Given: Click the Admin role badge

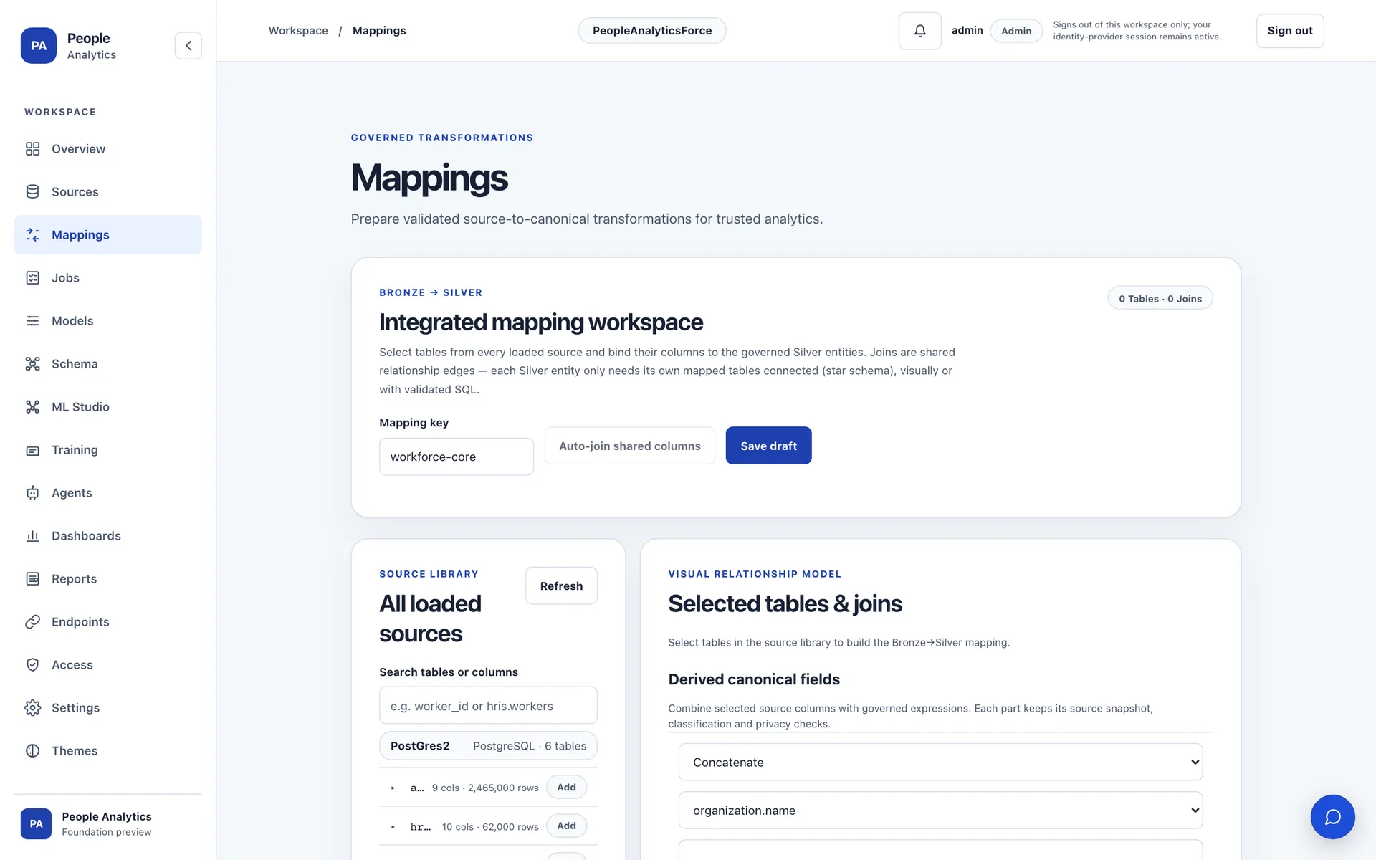Looking at the screenshot, I should [x=1016, y=31].
